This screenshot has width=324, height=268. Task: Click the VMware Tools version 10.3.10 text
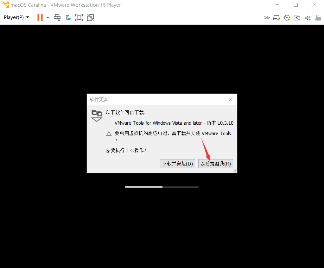pos(174,123)
